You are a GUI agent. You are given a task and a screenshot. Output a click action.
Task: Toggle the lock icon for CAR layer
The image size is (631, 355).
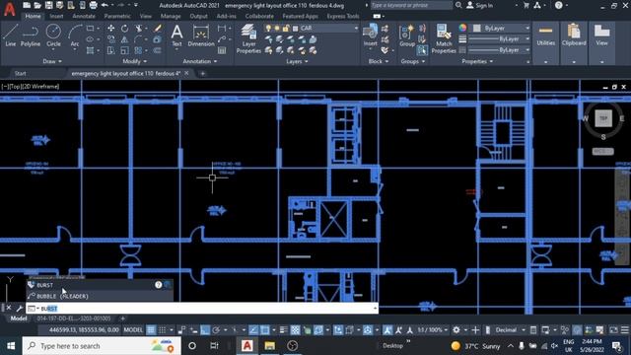pyautogui.click(x=286, y=29)
